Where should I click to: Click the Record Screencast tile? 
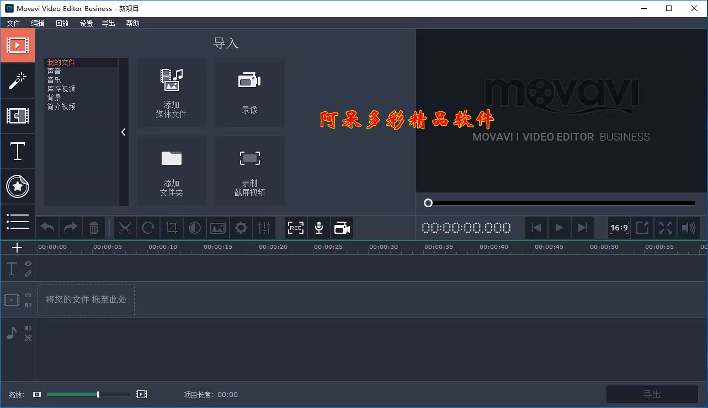[x=250, y=171]
